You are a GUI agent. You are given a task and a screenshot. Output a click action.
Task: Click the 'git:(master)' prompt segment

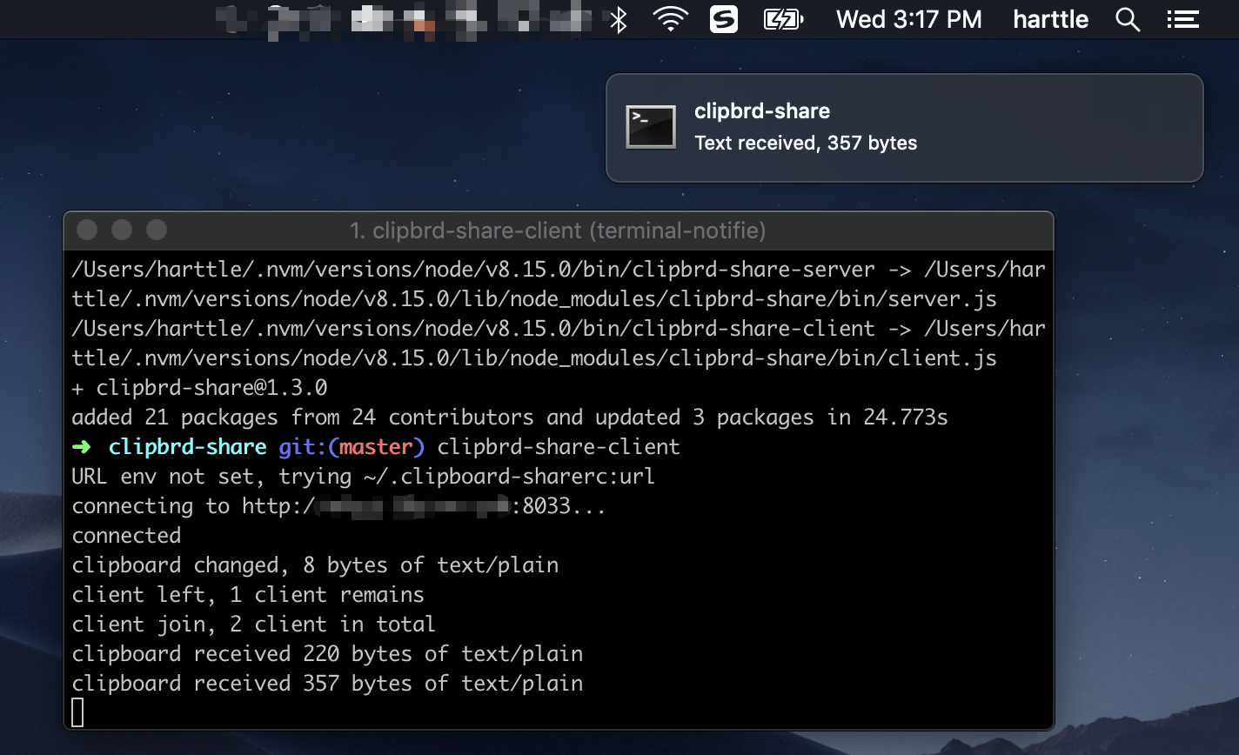pos(352,447)
